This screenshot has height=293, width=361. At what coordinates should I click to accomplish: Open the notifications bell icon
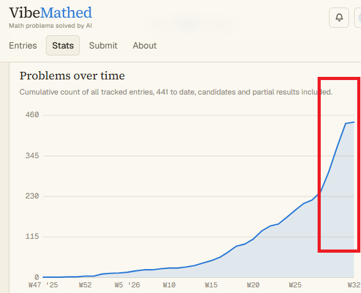click(x=338, y=18)
